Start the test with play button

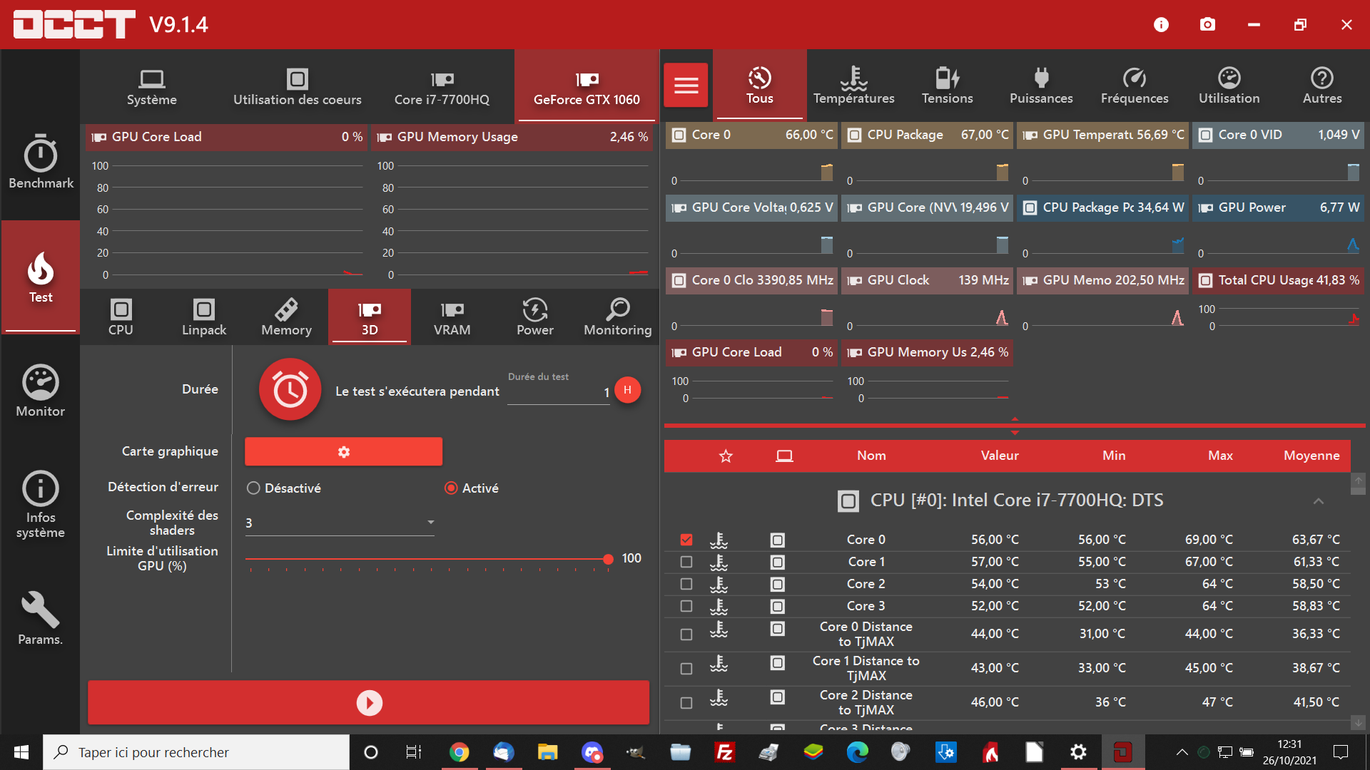tap(369, 703)
